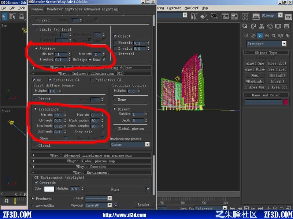This screenshot has width=293, height=219.
Task: Select the Helpers create category
Action: pos(274,35)
